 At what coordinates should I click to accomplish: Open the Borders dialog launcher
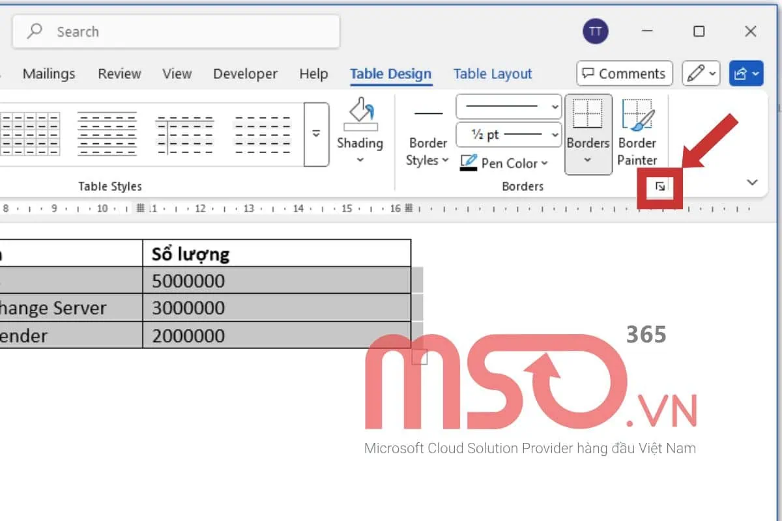(659, 187)
